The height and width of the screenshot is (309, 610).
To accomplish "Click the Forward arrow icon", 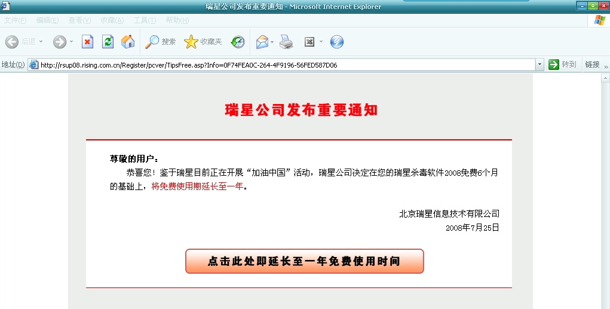I will pyautogui.click(x=60, y=42).
